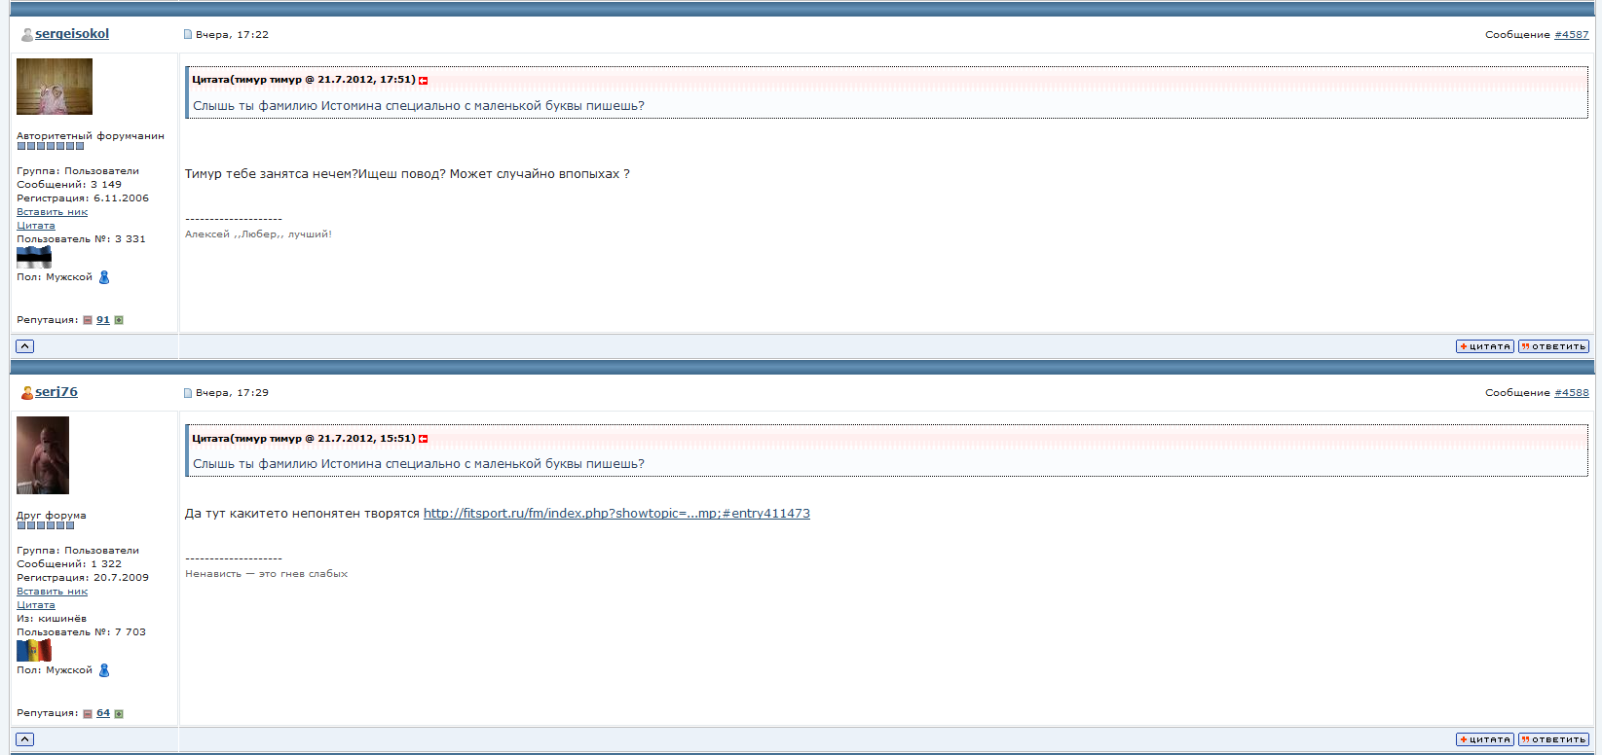Click serj76's user status icon
This screenshot has height=755, width=1602.
click(27, 393)
